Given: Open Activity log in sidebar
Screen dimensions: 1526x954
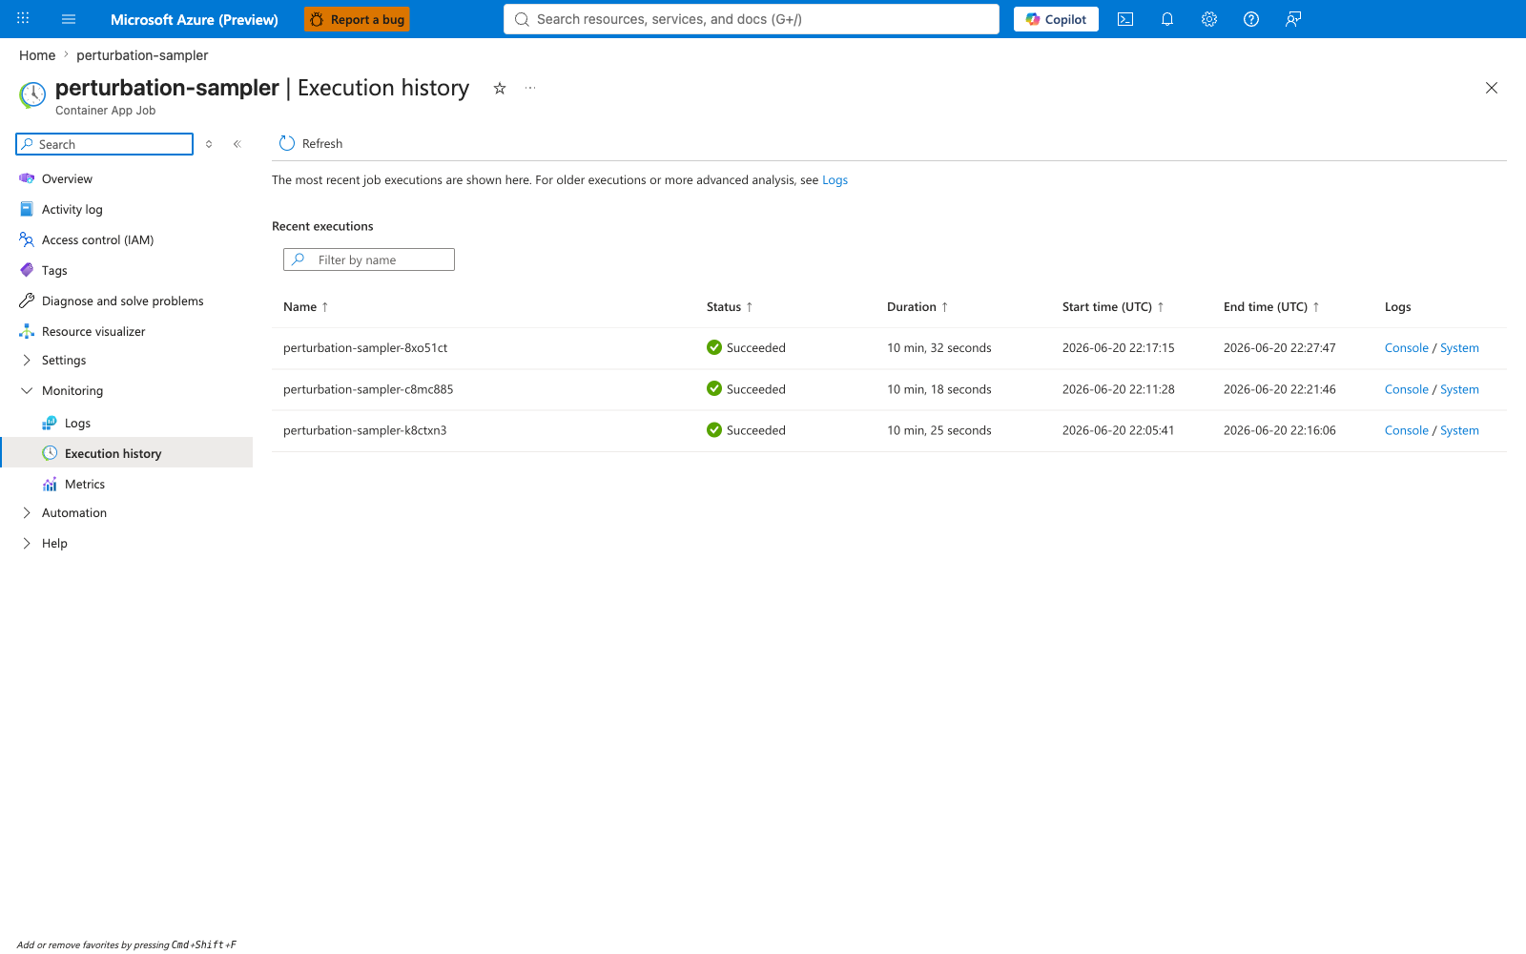Looking at the screenshot, I should (x=72, y=209).
